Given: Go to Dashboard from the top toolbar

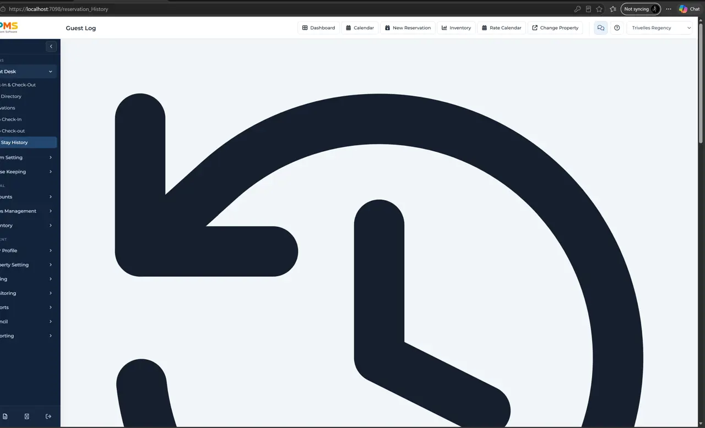Looking at the screenshot, I should 319,28.
